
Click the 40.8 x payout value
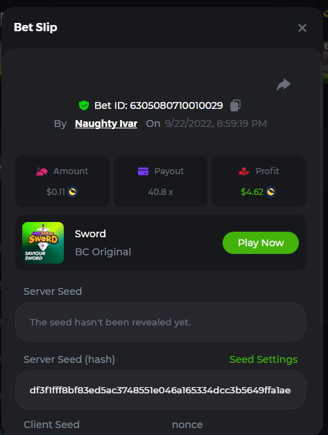[x=160, y=191]
